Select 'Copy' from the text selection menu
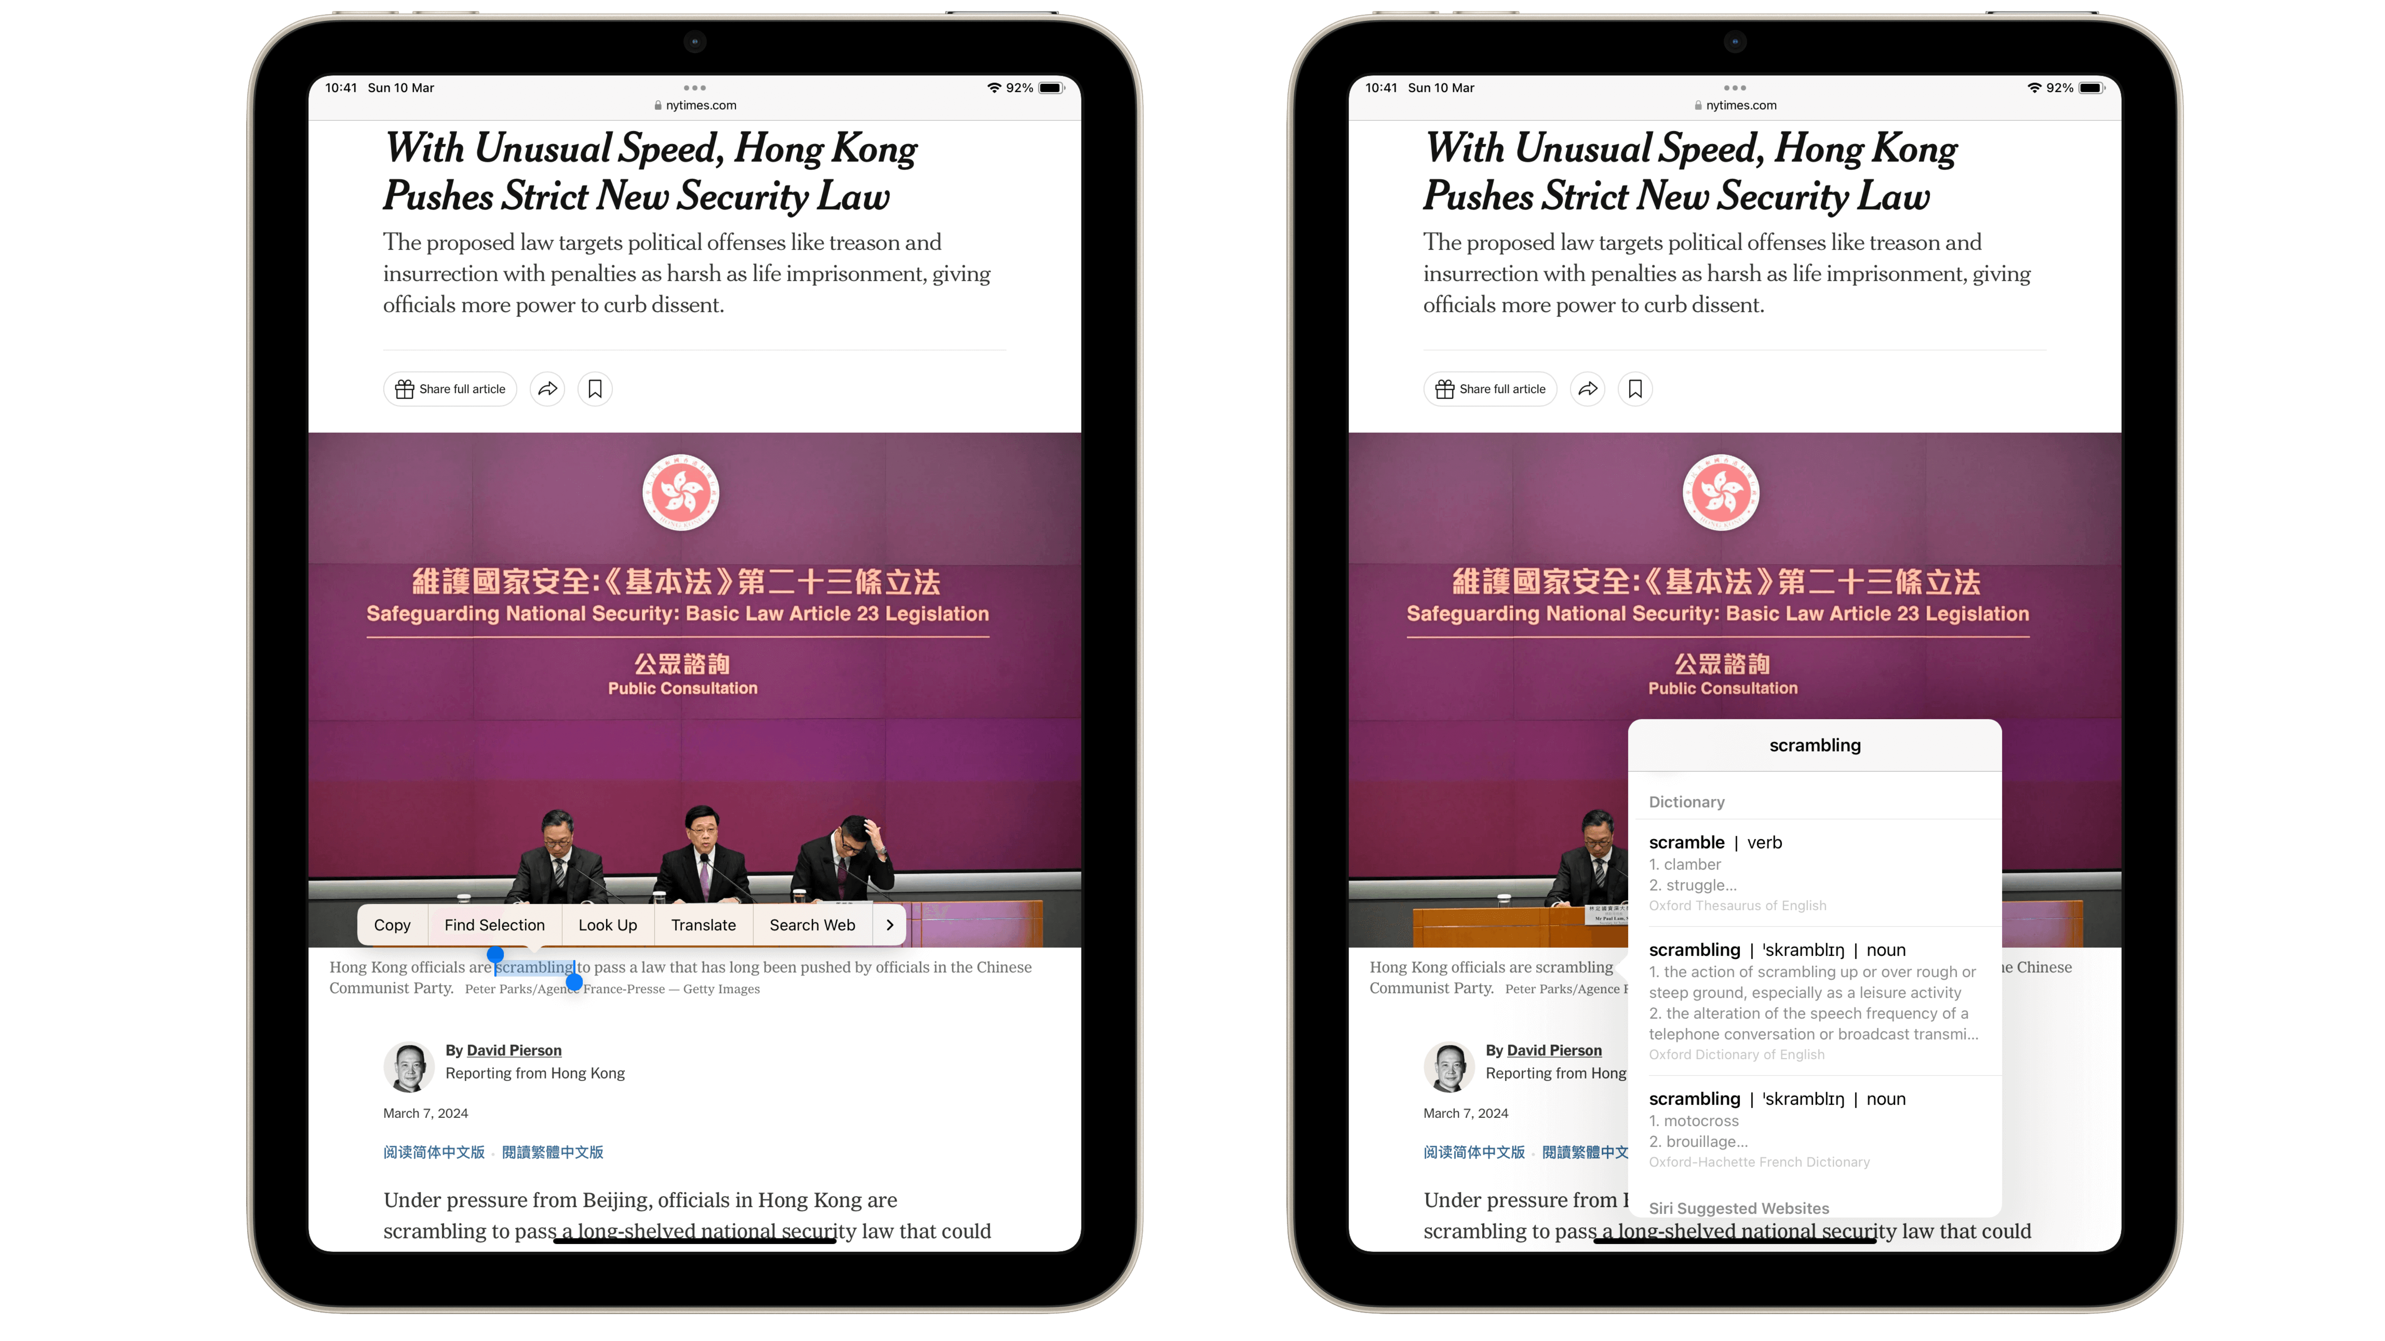 392,925
